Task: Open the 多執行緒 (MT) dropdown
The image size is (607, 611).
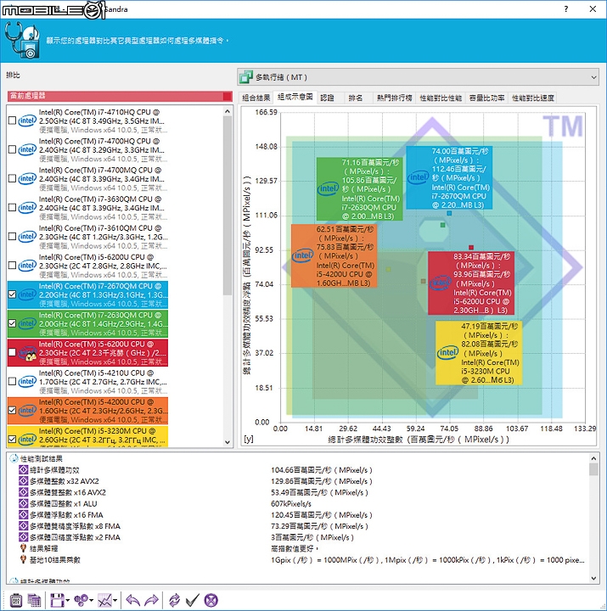Action: (418, 77)
